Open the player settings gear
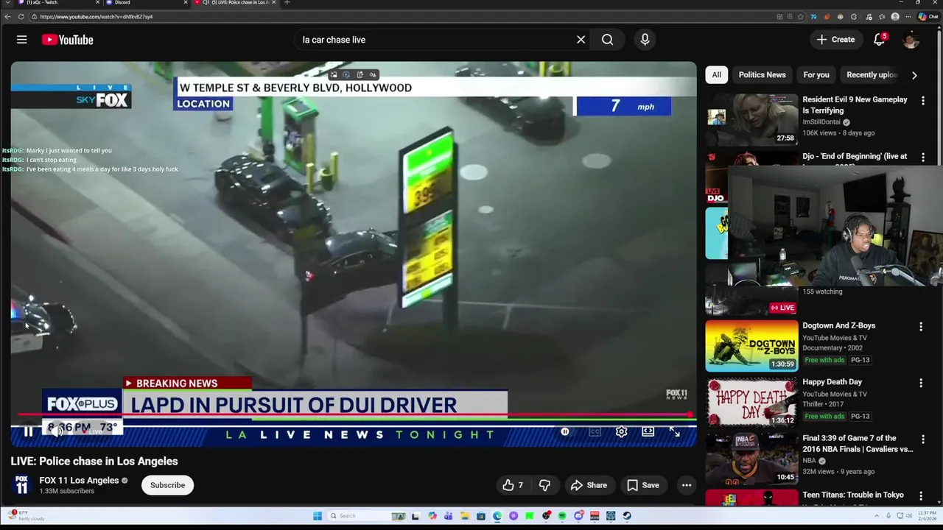 coord(621,432)
